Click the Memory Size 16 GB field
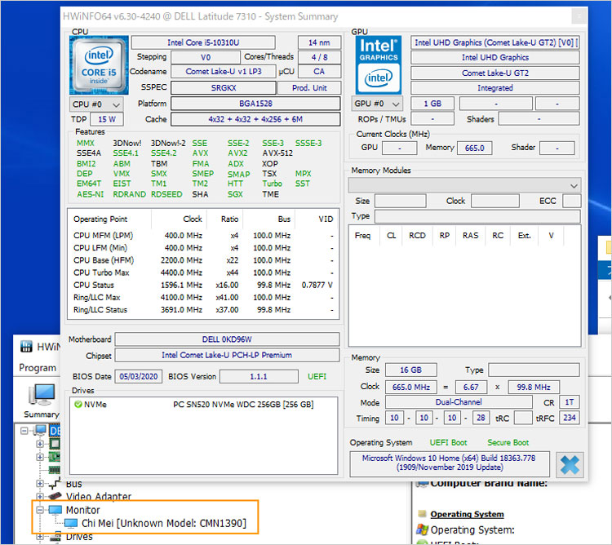612x545 pixels. point(410,370)
